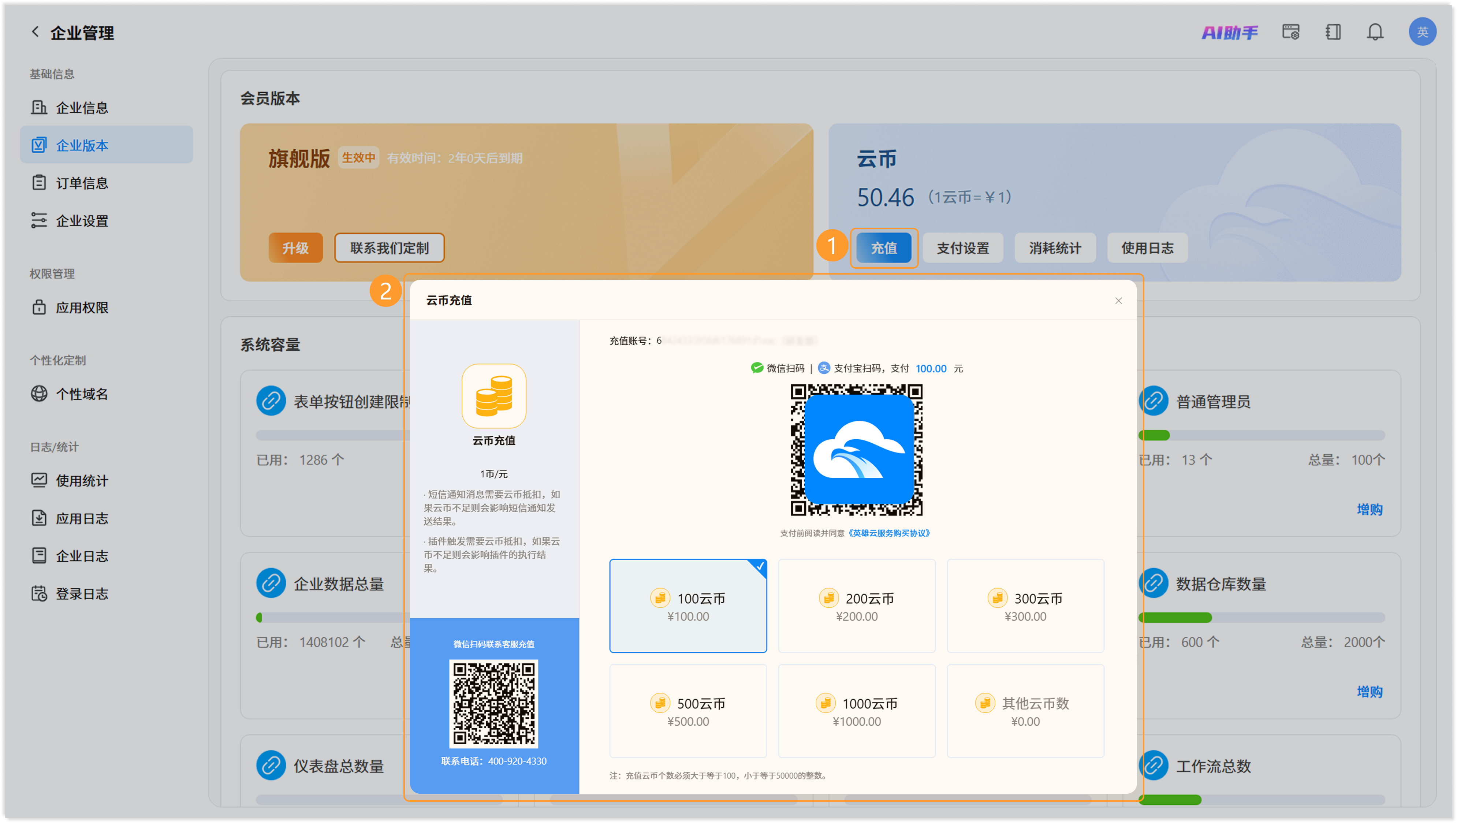Open the notification bell
Viewport: 1457px width, 823px height.
pyautogui.click(x=1375, y=32)
